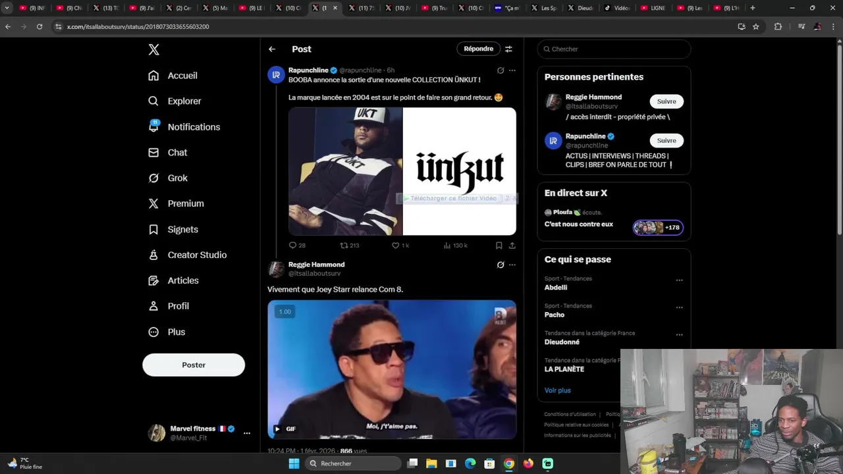Expand the Plus menu
Screen dimensions: 843x474
tap(167, 332)
